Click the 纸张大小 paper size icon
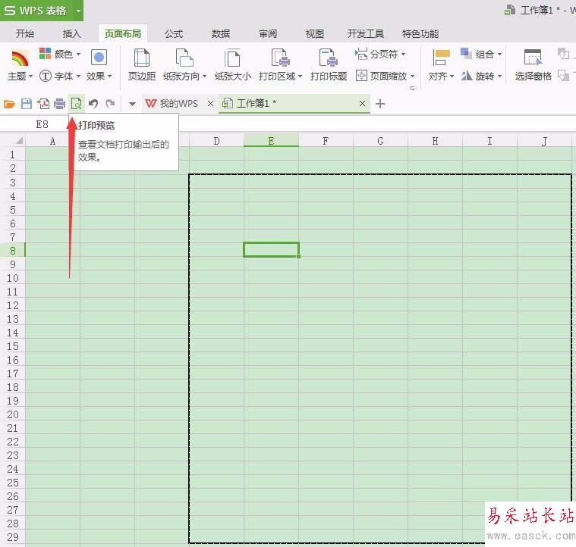 [232, 58]
